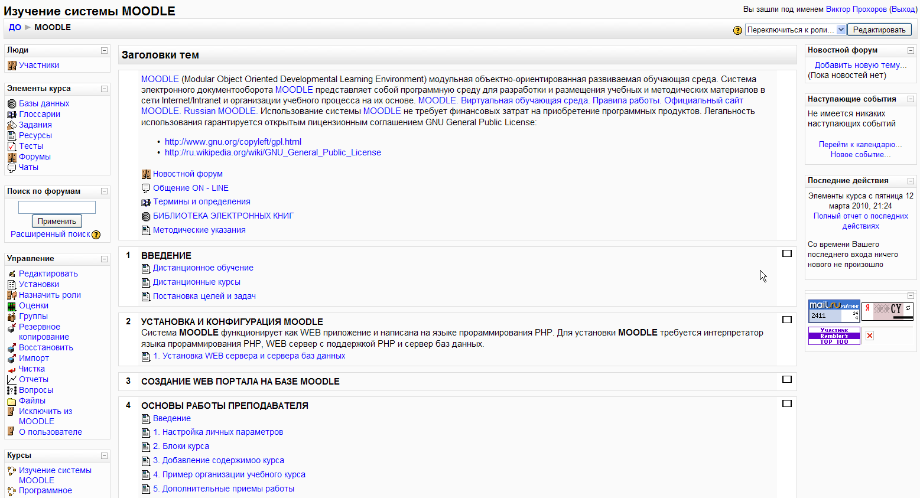The height and width of the screenshot is (498, 920).
Task: Open the gnu.org gpl.html link
Action: pos(233,142)
